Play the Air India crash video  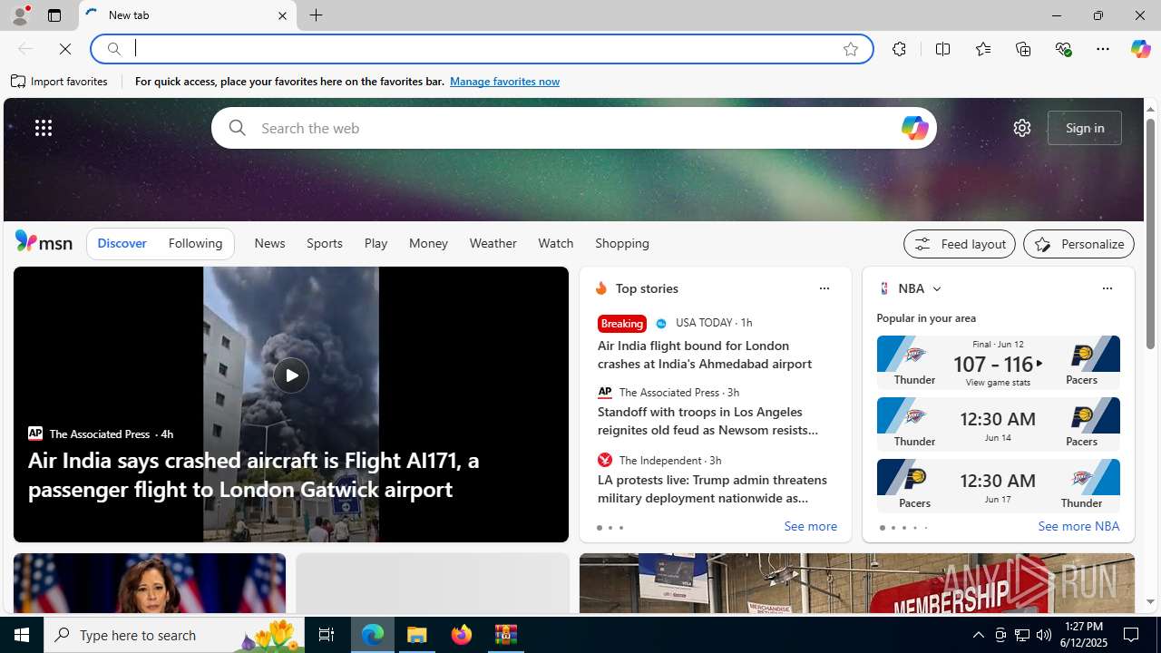click(x=290, y=375)
